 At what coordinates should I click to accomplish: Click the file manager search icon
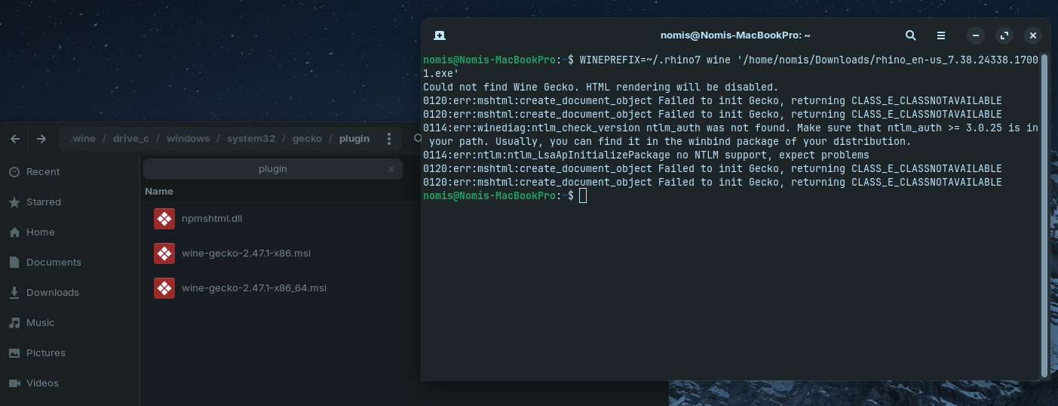pyautogui.click(x=416, y=139)
